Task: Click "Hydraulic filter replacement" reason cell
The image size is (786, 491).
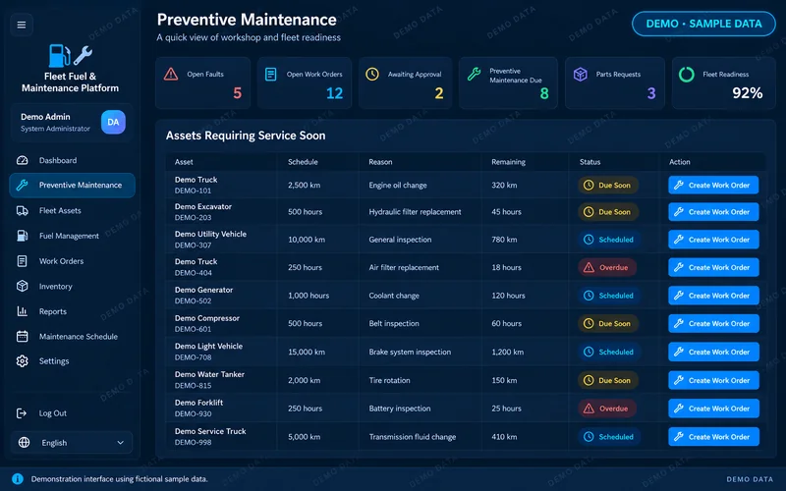Action: [415, 212]
